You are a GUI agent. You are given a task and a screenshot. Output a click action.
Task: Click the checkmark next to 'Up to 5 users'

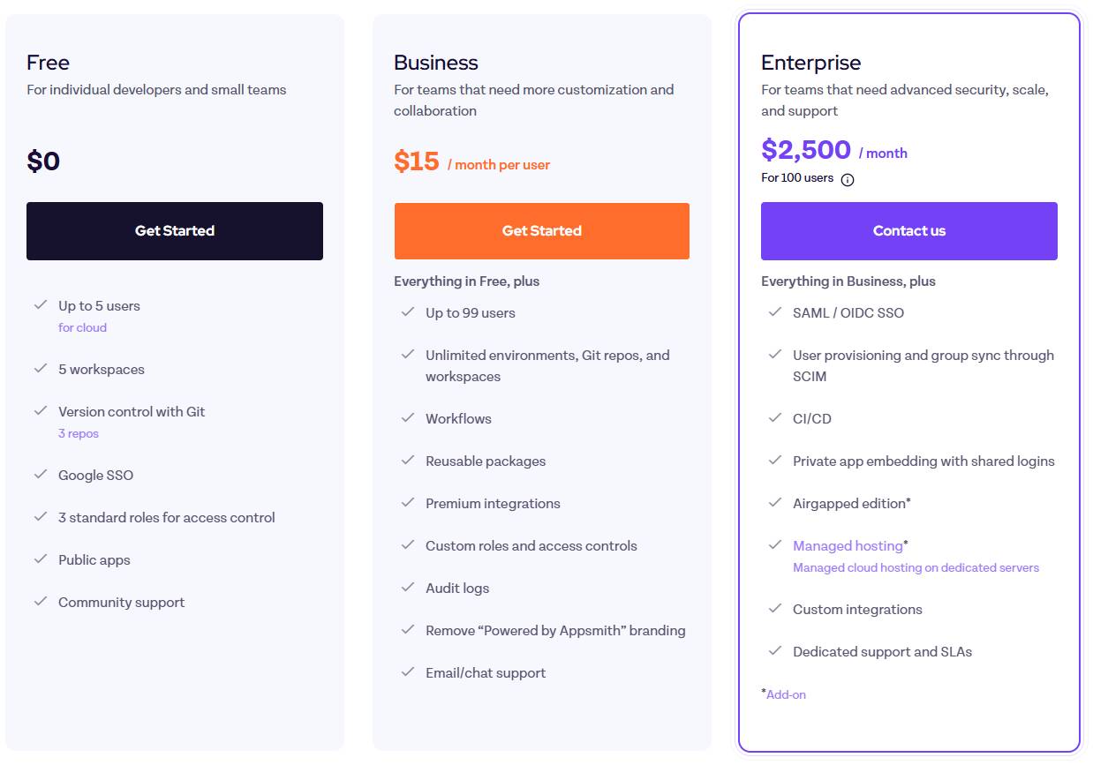pyautogui.click(x=41, y=304)
